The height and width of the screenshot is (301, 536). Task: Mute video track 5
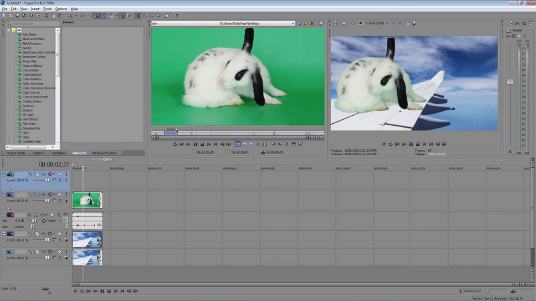coord(60,252)
